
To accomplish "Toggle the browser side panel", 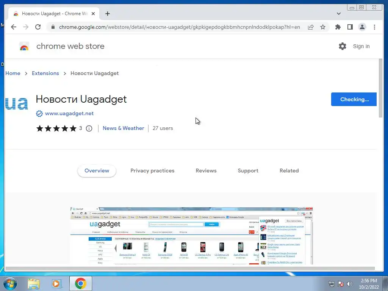I will 350,27.
